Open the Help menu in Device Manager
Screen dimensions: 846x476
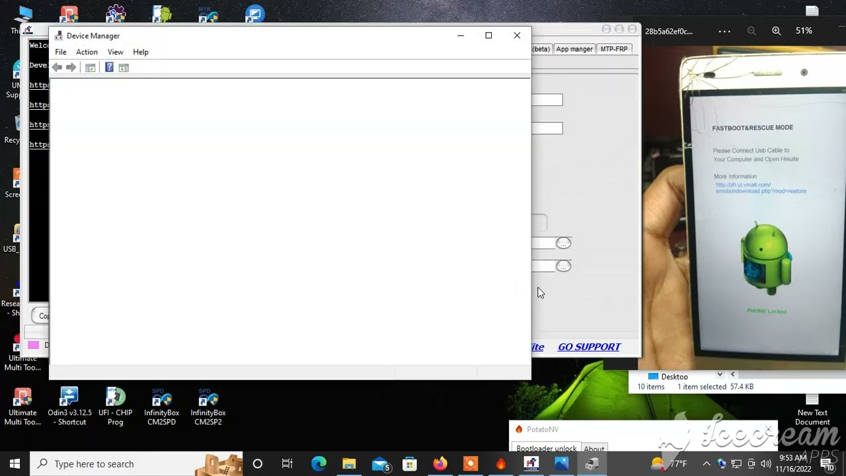coord(141,52)
